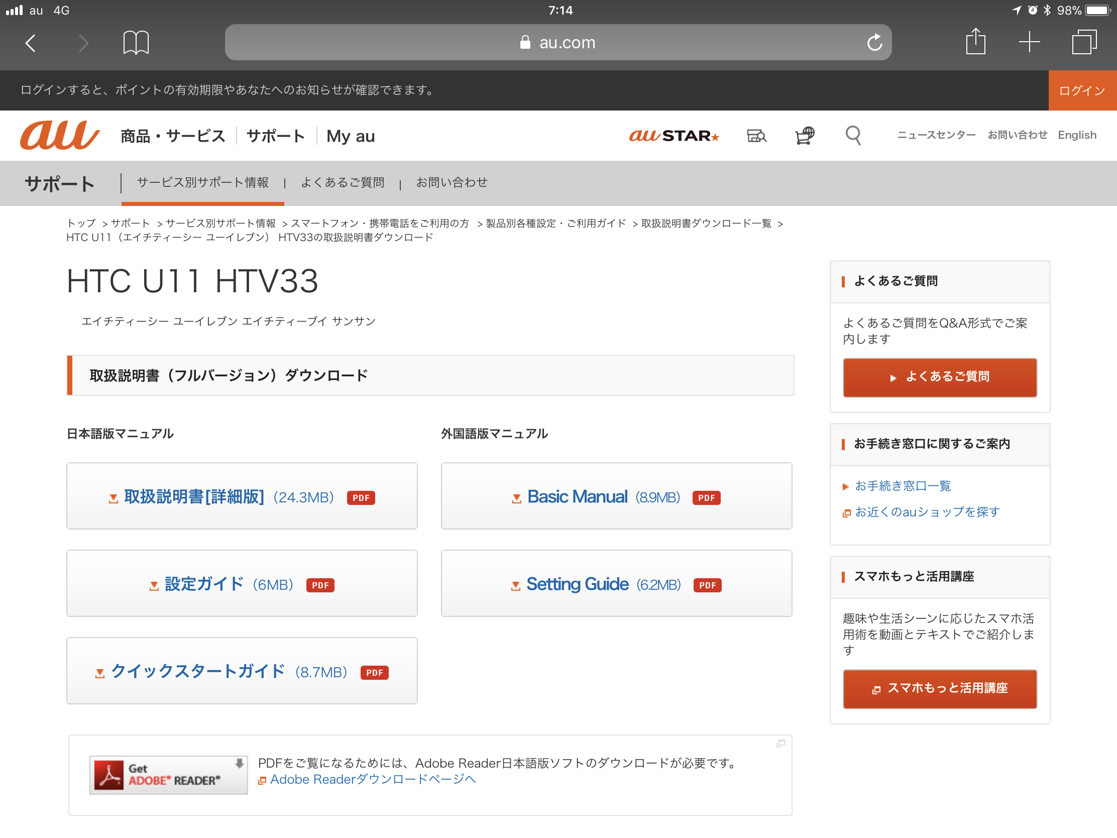Click the shop search icon
The height and width of the screenshot is (838, 1117).
pos(756,135)
